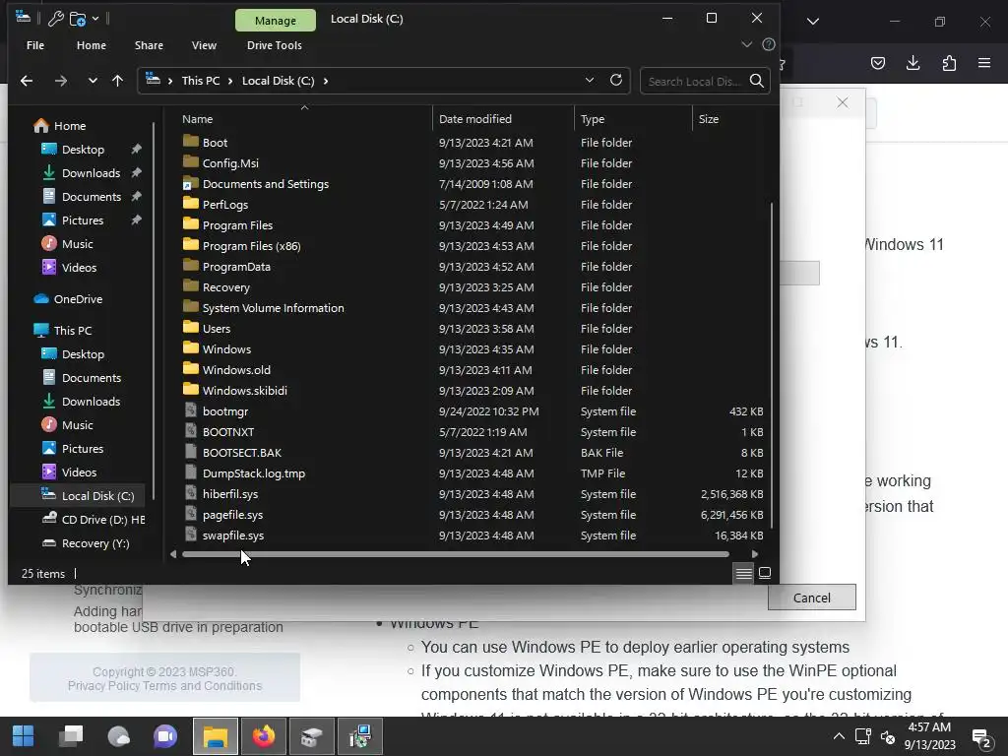Click the New folder quick access icon
This screenshot has width=1008, height=756.
coord(78,19)
